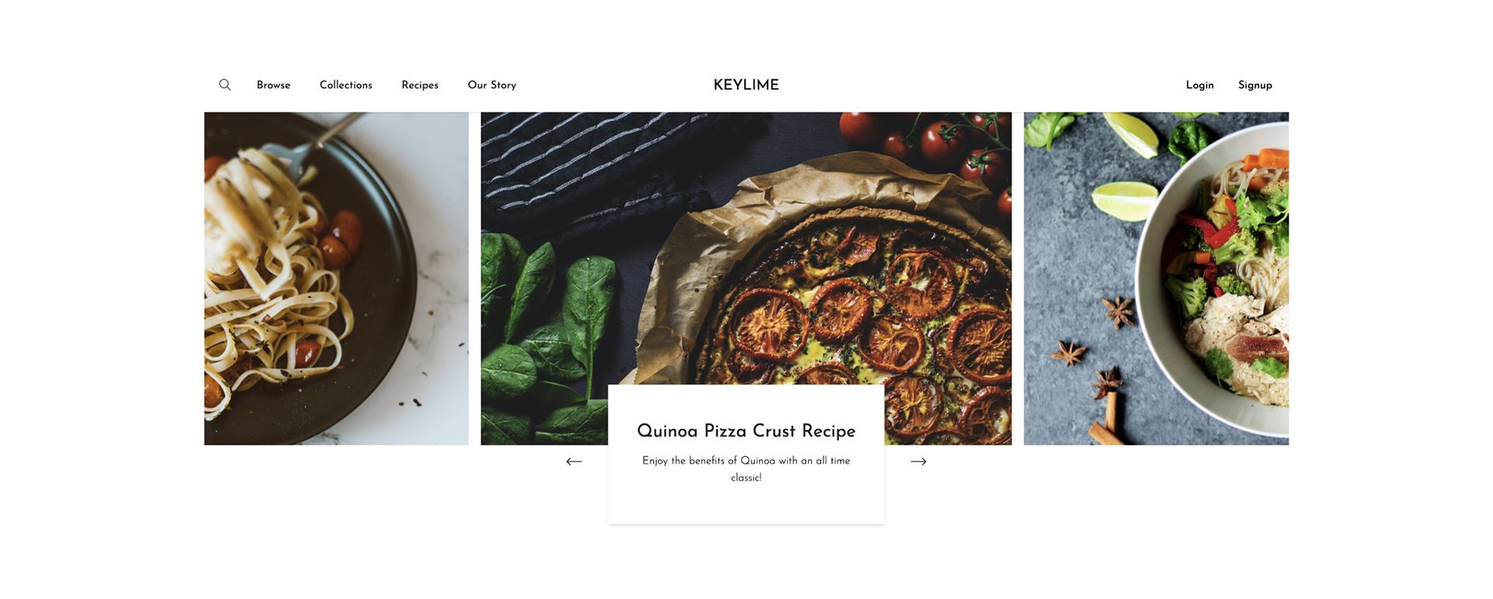The width and height of the screenshot is (1493, 599).
Task: Visit the Our Story page
Action: coord(492,85)
